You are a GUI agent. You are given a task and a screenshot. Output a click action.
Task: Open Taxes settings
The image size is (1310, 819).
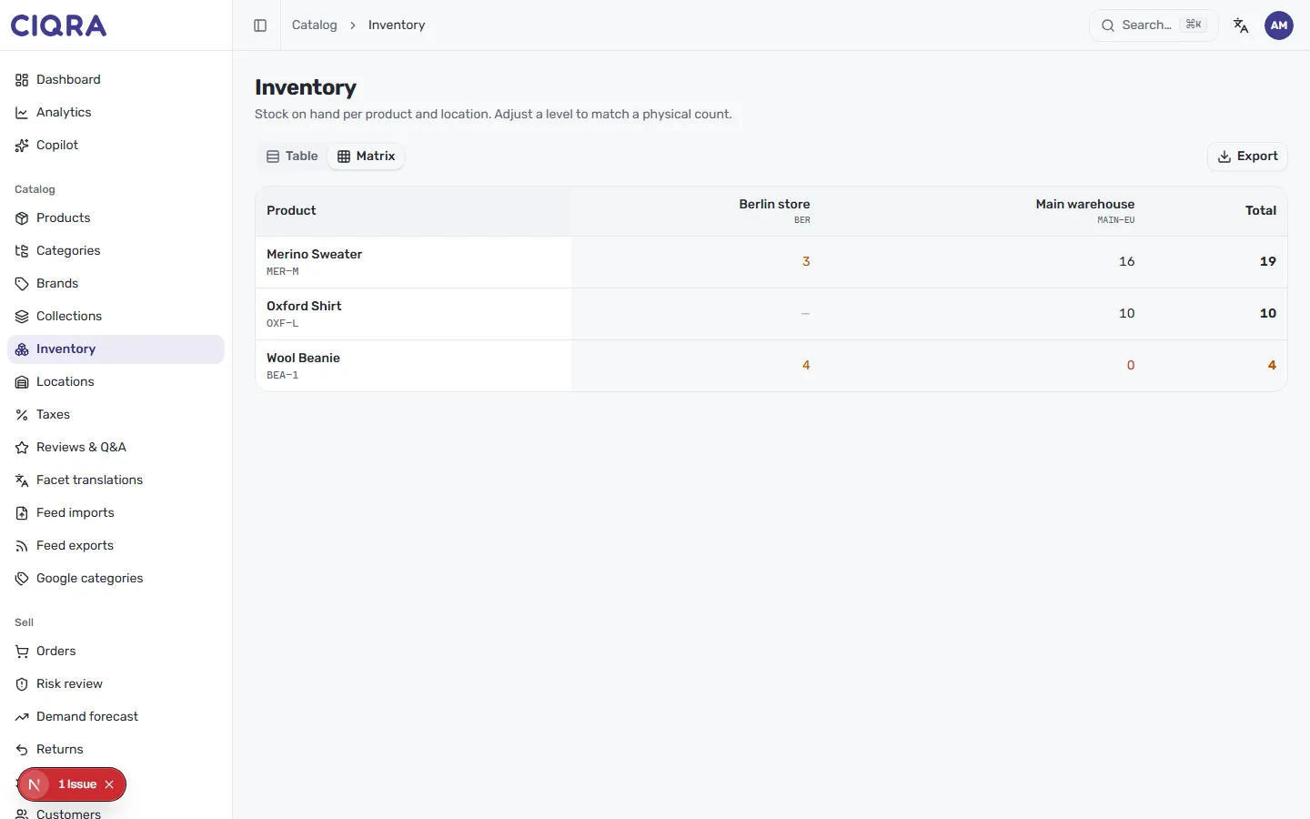(116, 415)
